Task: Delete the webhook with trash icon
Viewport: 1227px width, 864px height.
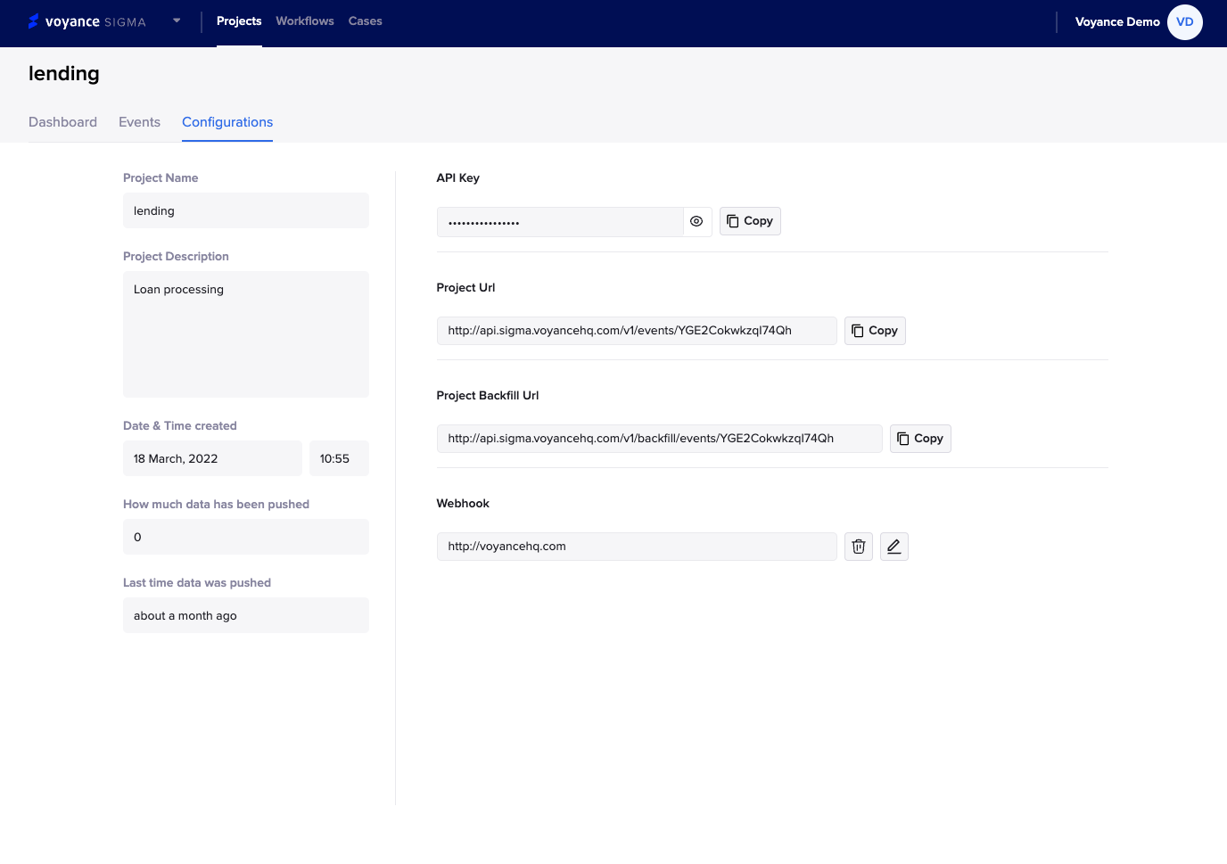Action: pyautogui.click(x=859, y=547)
